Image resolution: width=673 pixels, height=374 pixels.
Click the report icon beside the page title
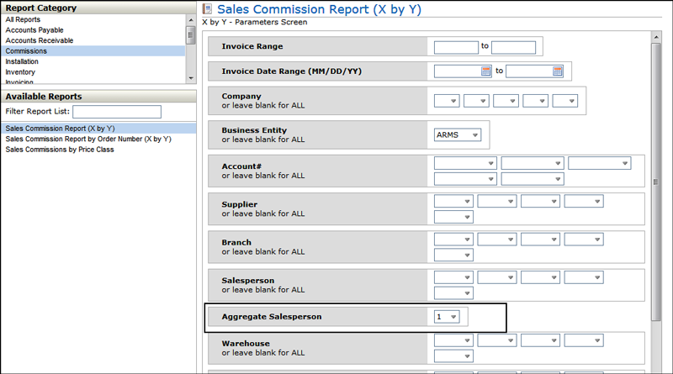(x=208, y=9)
